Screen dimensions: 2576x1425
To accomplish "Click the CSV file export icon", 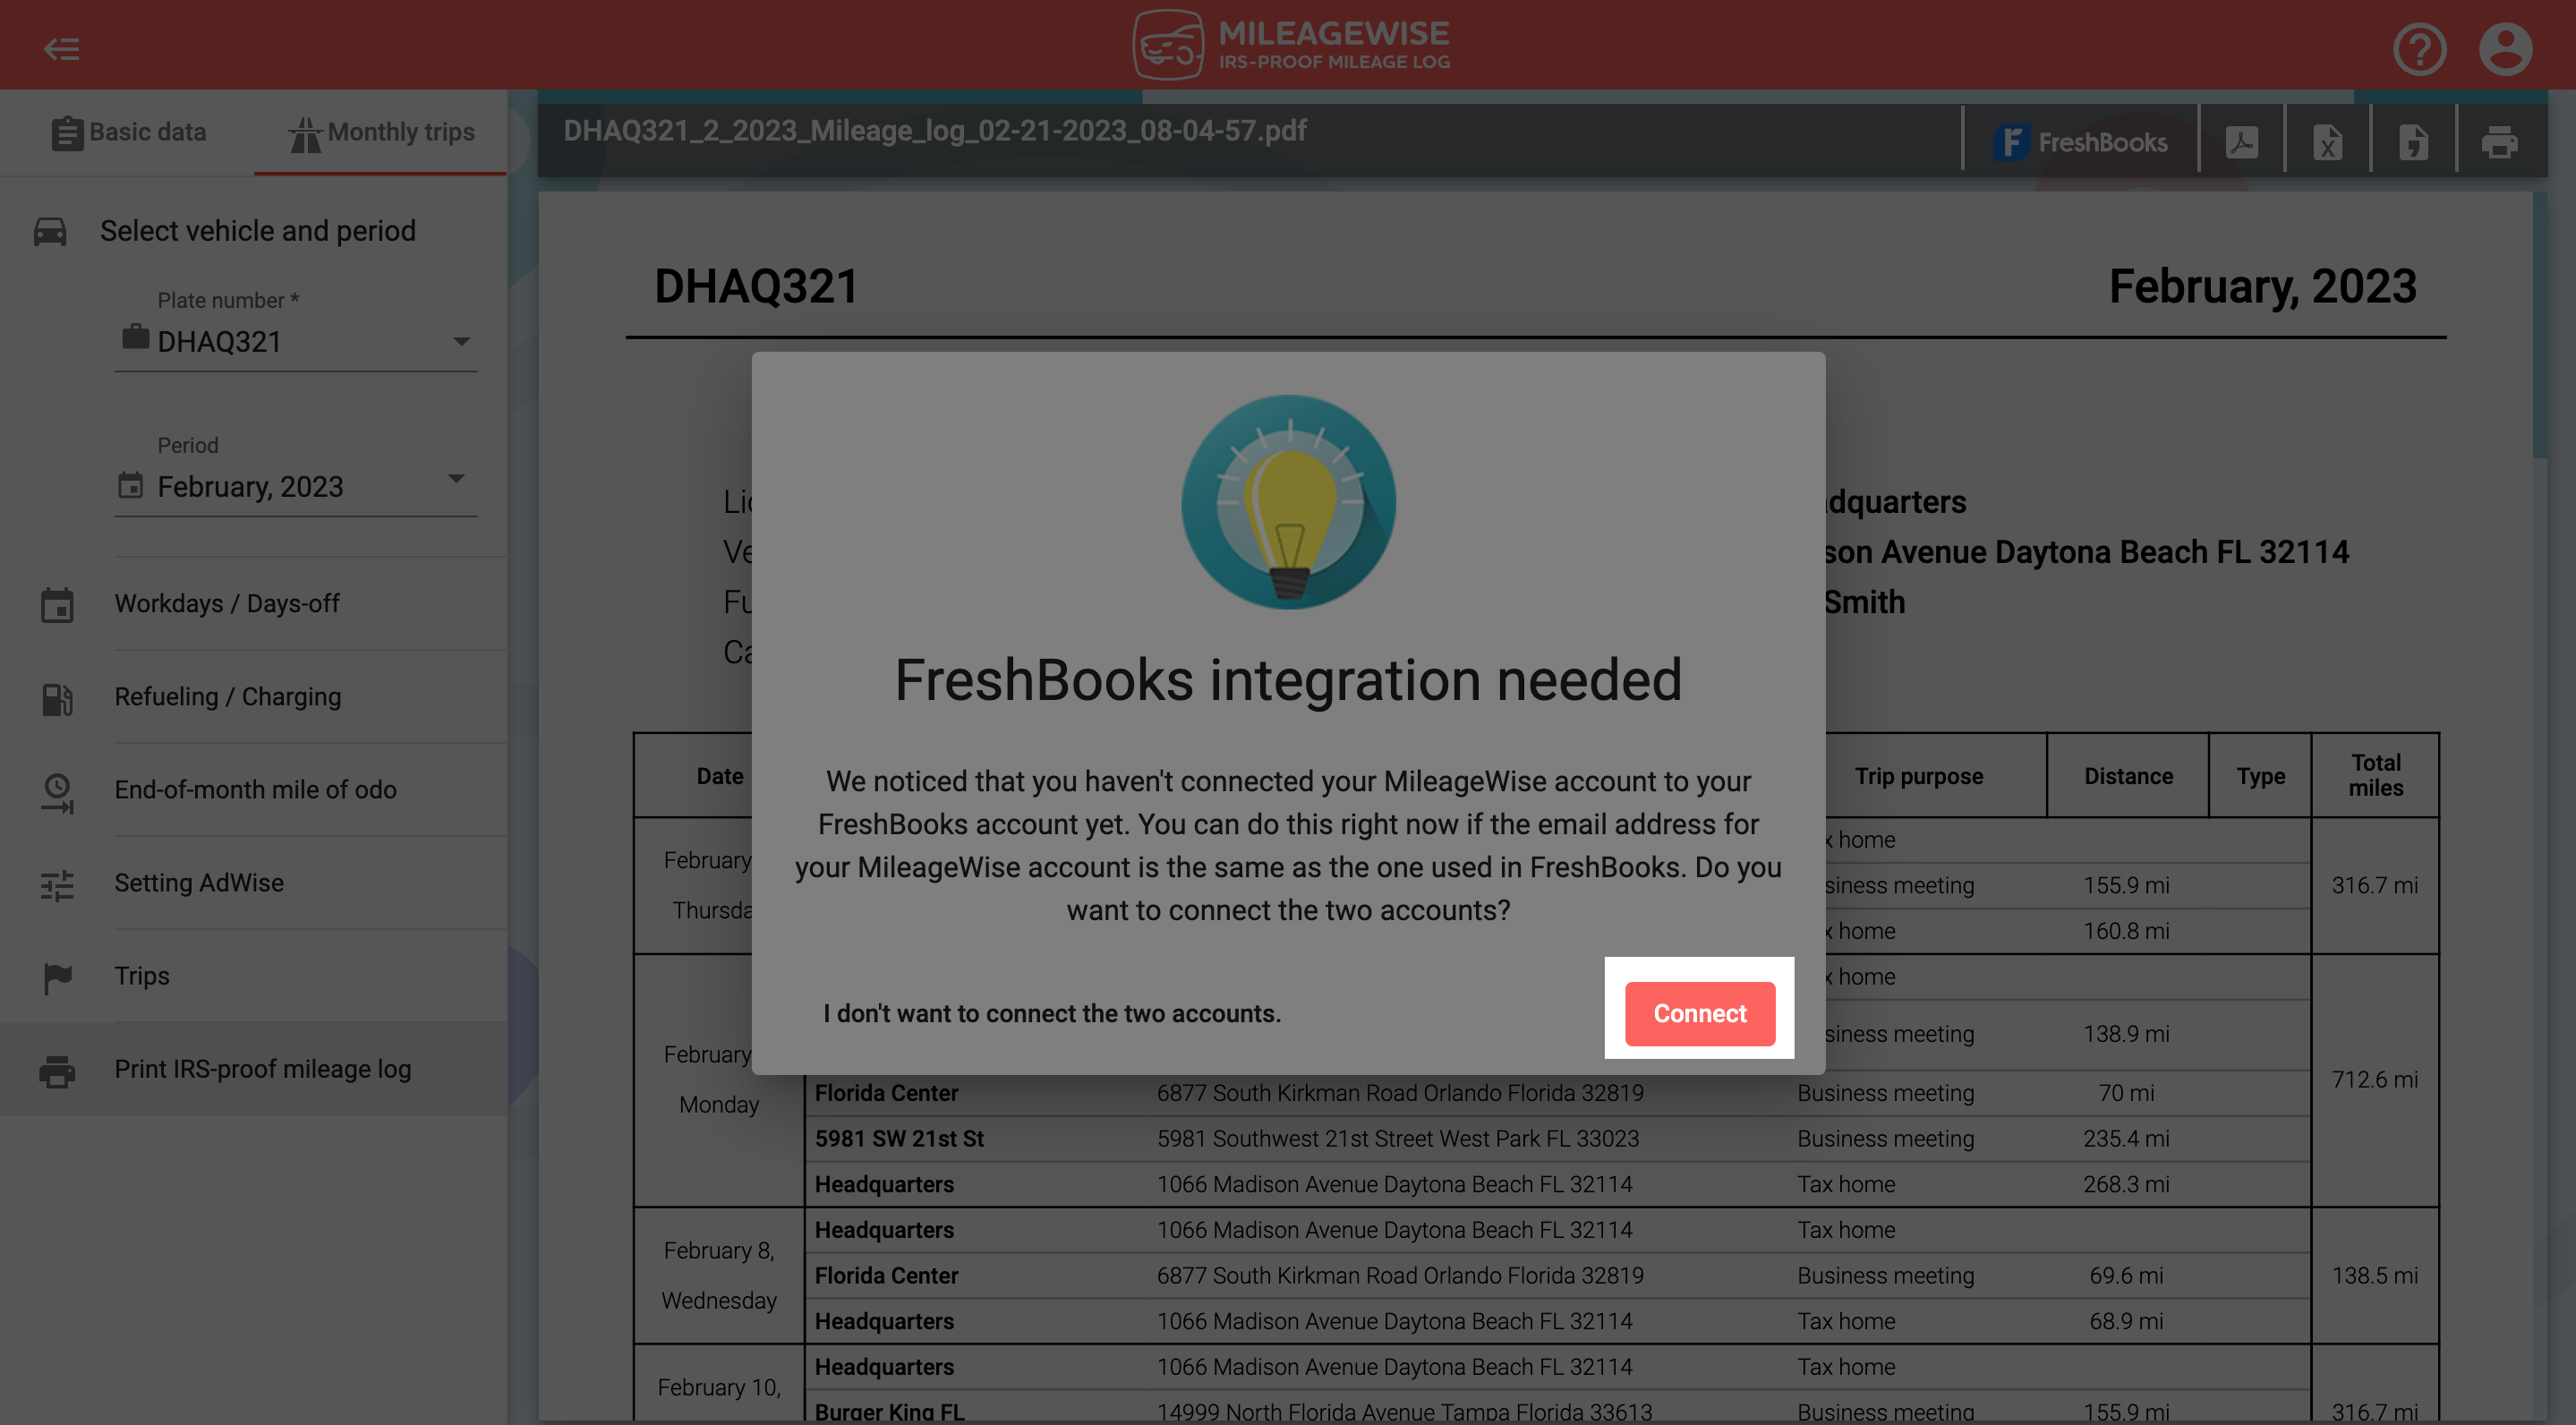I will click(2413, 142).
